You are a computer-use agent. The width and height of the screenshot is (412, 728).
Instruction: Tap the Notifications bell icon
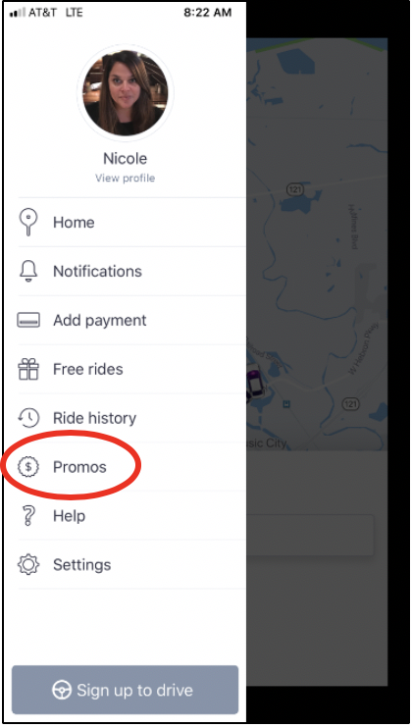(x=28, y=271)
